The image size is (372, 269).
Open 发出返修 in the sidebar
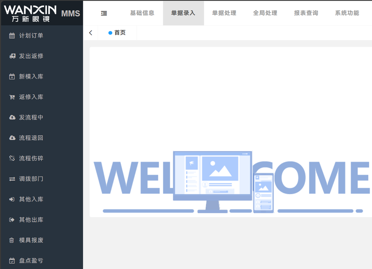(x=41, y=56)
